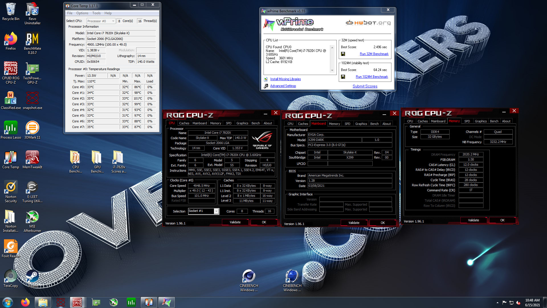This screenshot has width=547, height=308.
Task: Open Options menu in Core Temp
Action: (82, 13)
